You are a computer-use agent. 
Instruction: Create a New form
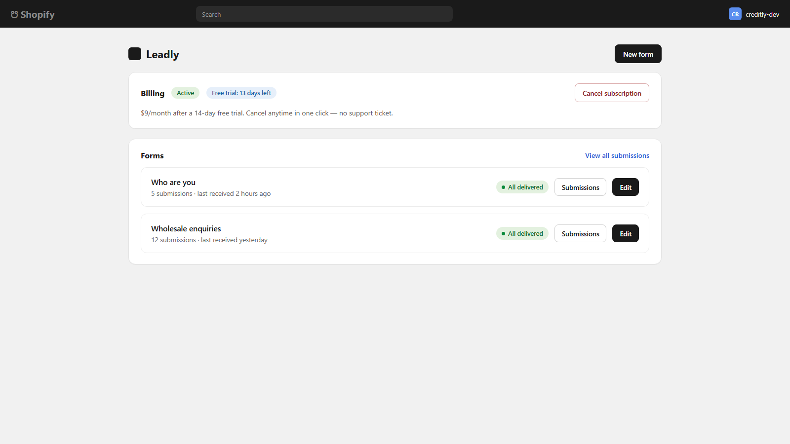click(638, 54)
